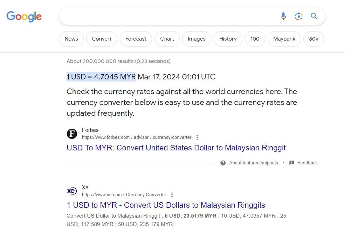Click the Google logo

pos(24,16)
